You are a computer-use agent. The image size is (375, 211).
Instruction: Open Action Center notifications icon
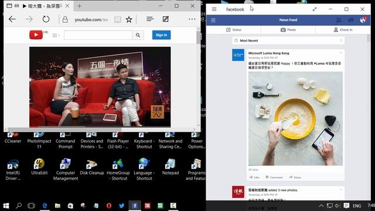tap(346, 206)
